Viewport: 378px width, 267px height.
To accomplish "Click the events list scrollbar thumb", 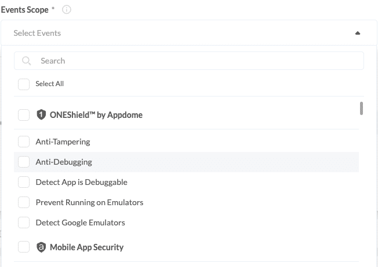I will 361,108.
